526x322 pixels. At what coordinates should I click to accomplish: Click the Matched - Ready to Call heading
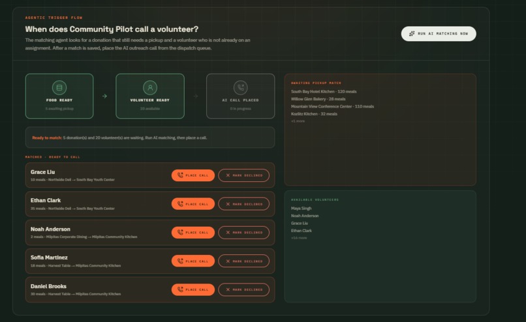(x=53, y=157)
